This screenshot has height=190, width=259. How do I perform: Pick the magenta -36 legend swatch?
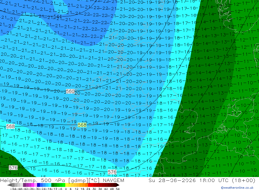pyautogui.click(x=33, y=185)
